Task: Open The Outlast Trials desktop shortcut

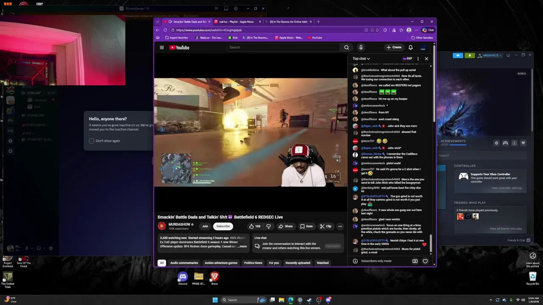Action: coord(8,280)
